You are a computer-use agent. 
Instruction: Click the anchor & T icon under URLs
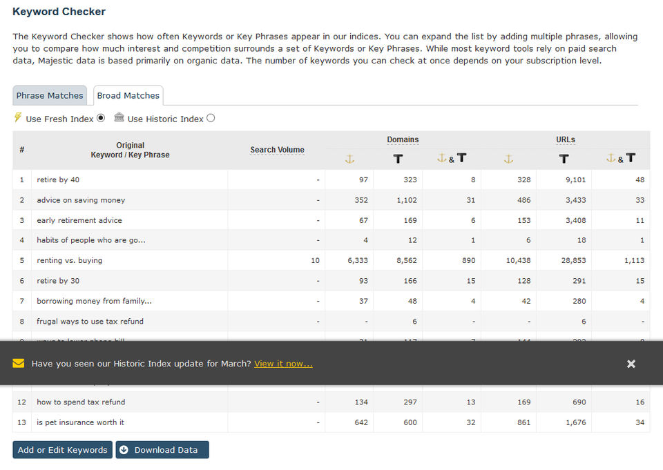coord(620,159)
